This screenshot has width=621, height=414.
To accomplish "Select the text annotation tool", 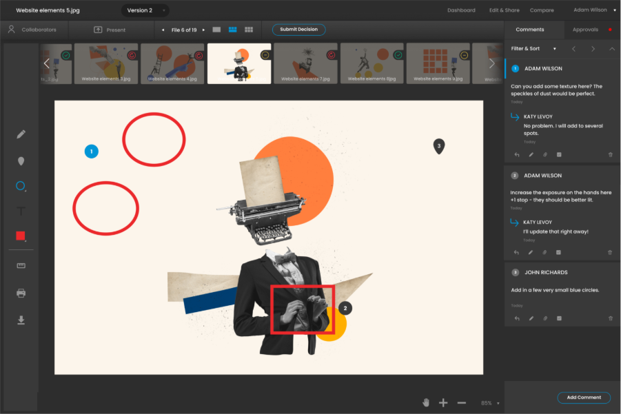I will 21,211.
